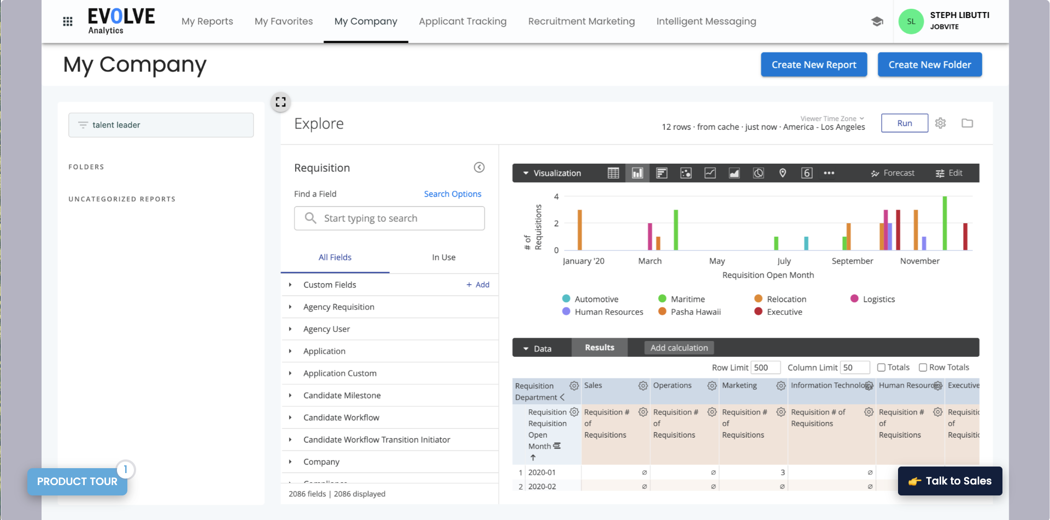This screenshot has height=520, width=1050.
Task: Enable the Totals checkbox
Action: click(x=881, y=367)
